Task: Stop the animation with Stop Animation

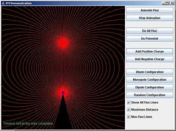Action: point(150,18)
